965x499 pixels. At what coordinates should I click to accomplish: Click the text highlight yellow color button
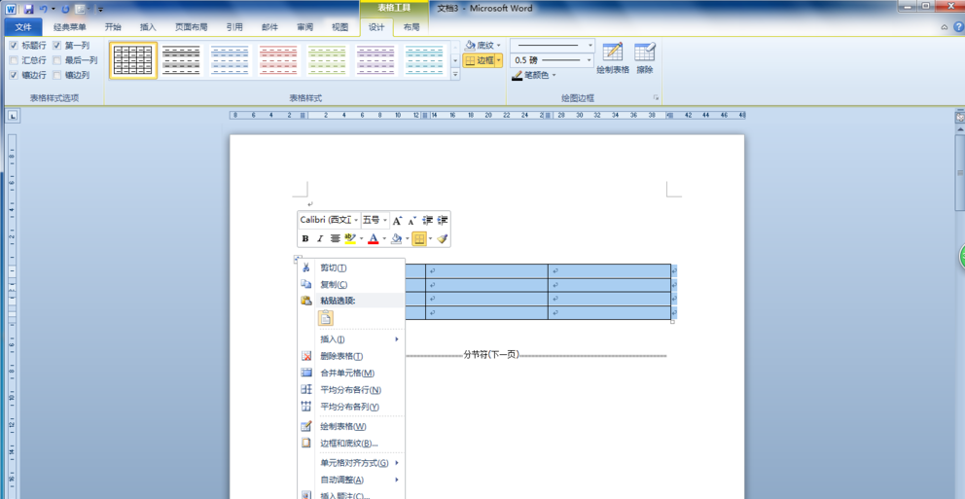click(x=350, y=238)
